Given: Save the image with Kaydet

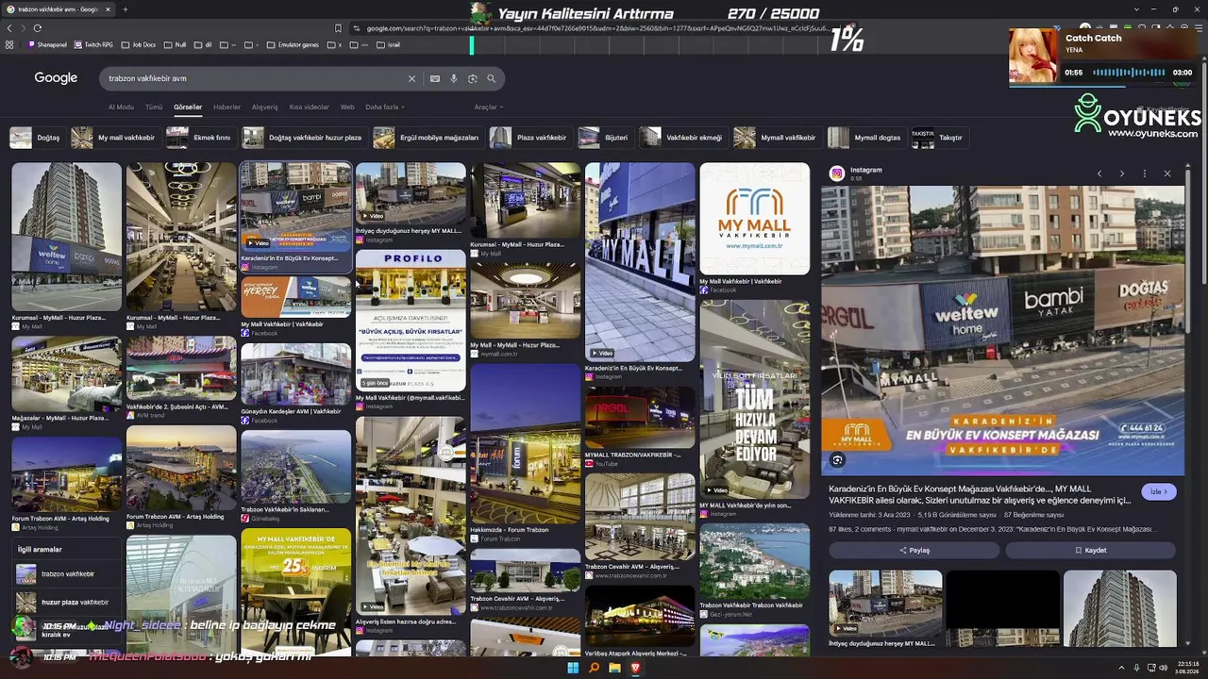Looking at the screenshot, I should tap(1090, 550).
